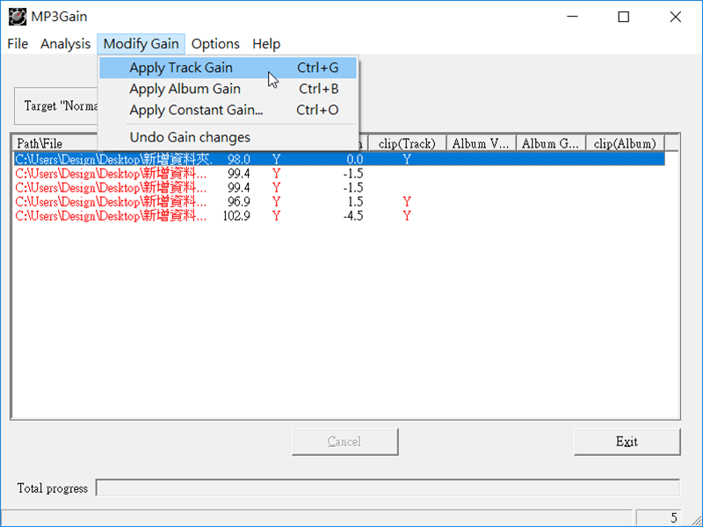703x527 pixels.
Task: Choose Apply Album Gain
Action: pyautogui.click(x=228, y=89)
